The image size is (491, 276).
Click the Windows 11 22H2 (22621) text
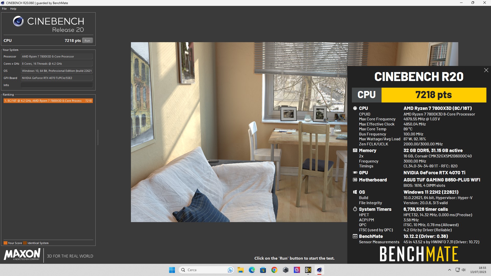click(x=431, y=192)
